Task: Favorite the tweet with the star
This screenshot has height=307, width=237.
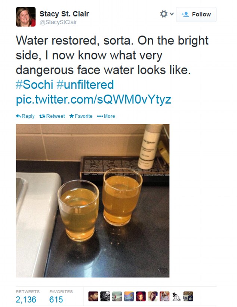Action: point(81,116)
